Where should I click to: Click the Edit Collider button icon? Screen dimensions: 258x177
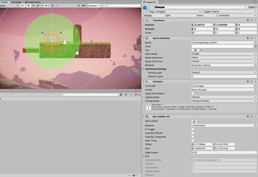(194, 121)
